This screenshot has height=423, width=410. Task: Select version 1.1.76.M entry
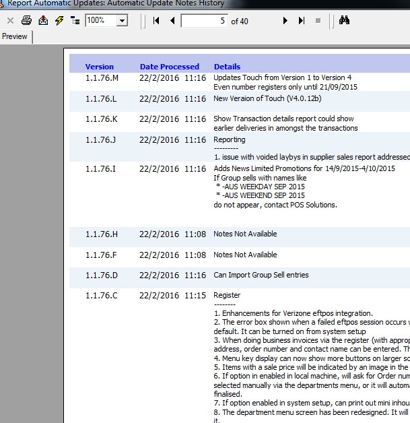(x=102, y=78)
